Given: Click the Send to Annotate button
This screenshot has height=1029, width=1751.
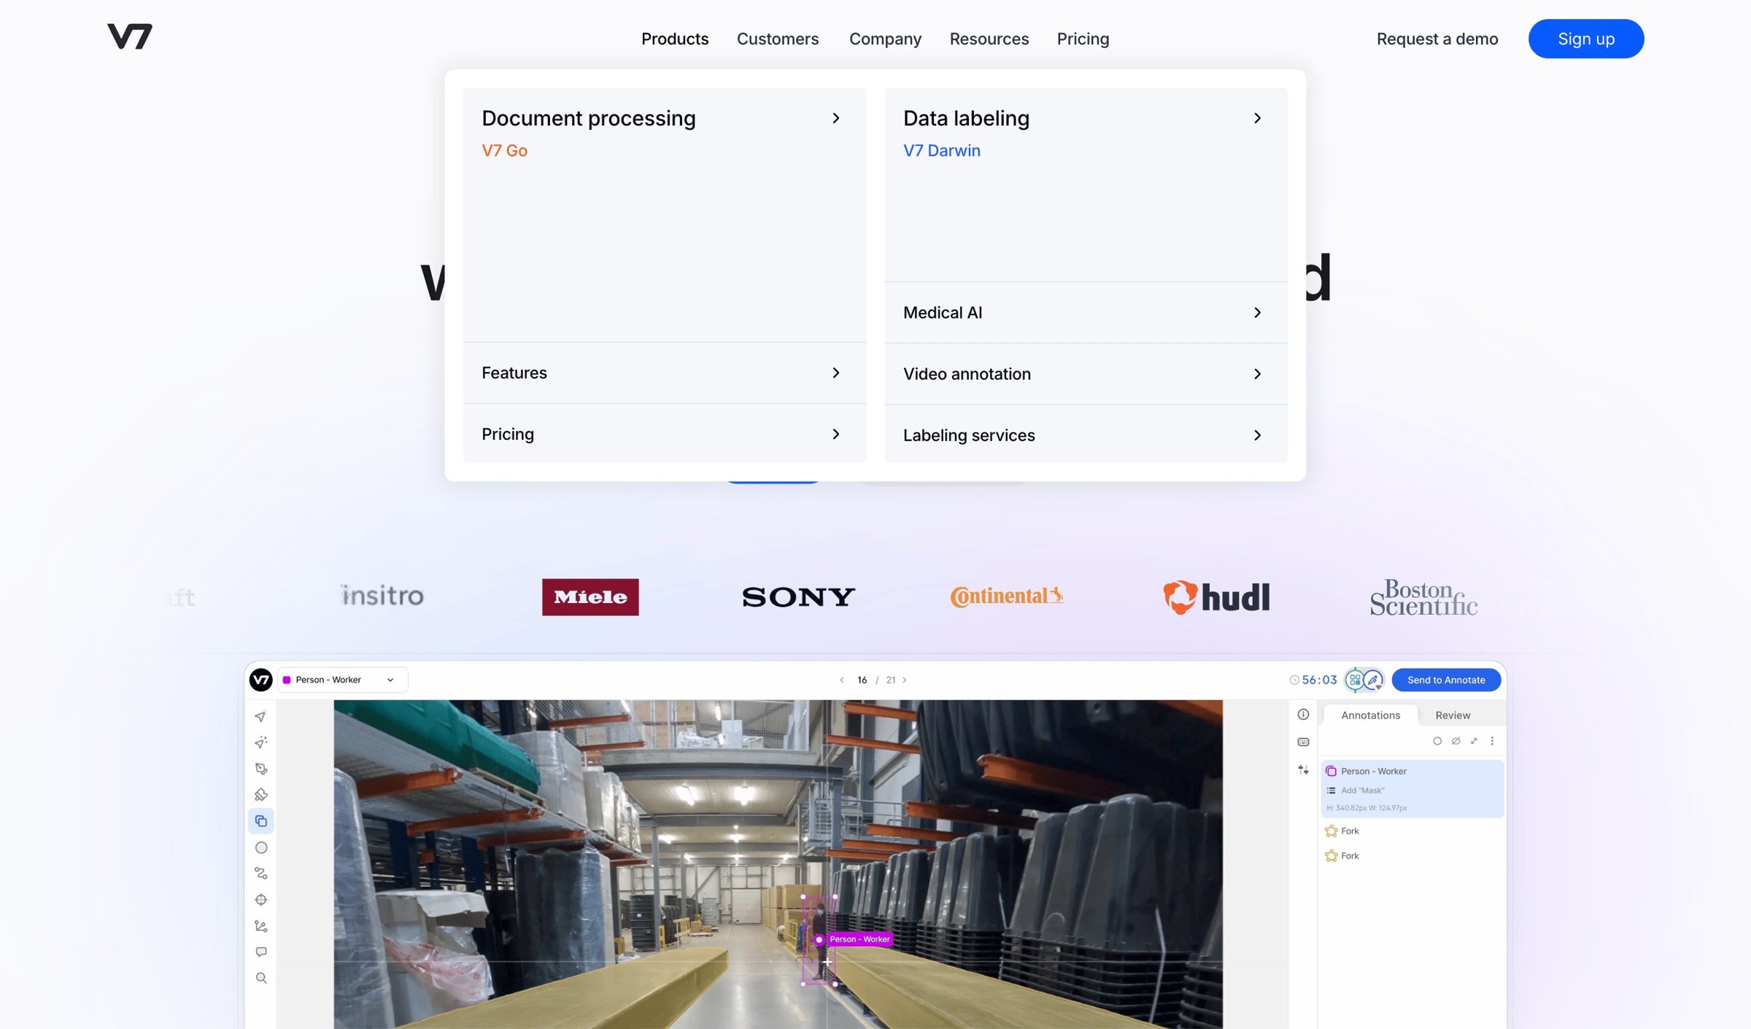Looking at the screenshot, I should [1446, 680].
